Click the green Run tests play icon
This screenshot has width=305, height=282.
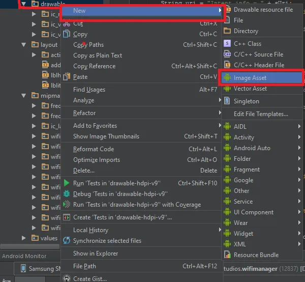pyautogui.click(x=66, y=183)
